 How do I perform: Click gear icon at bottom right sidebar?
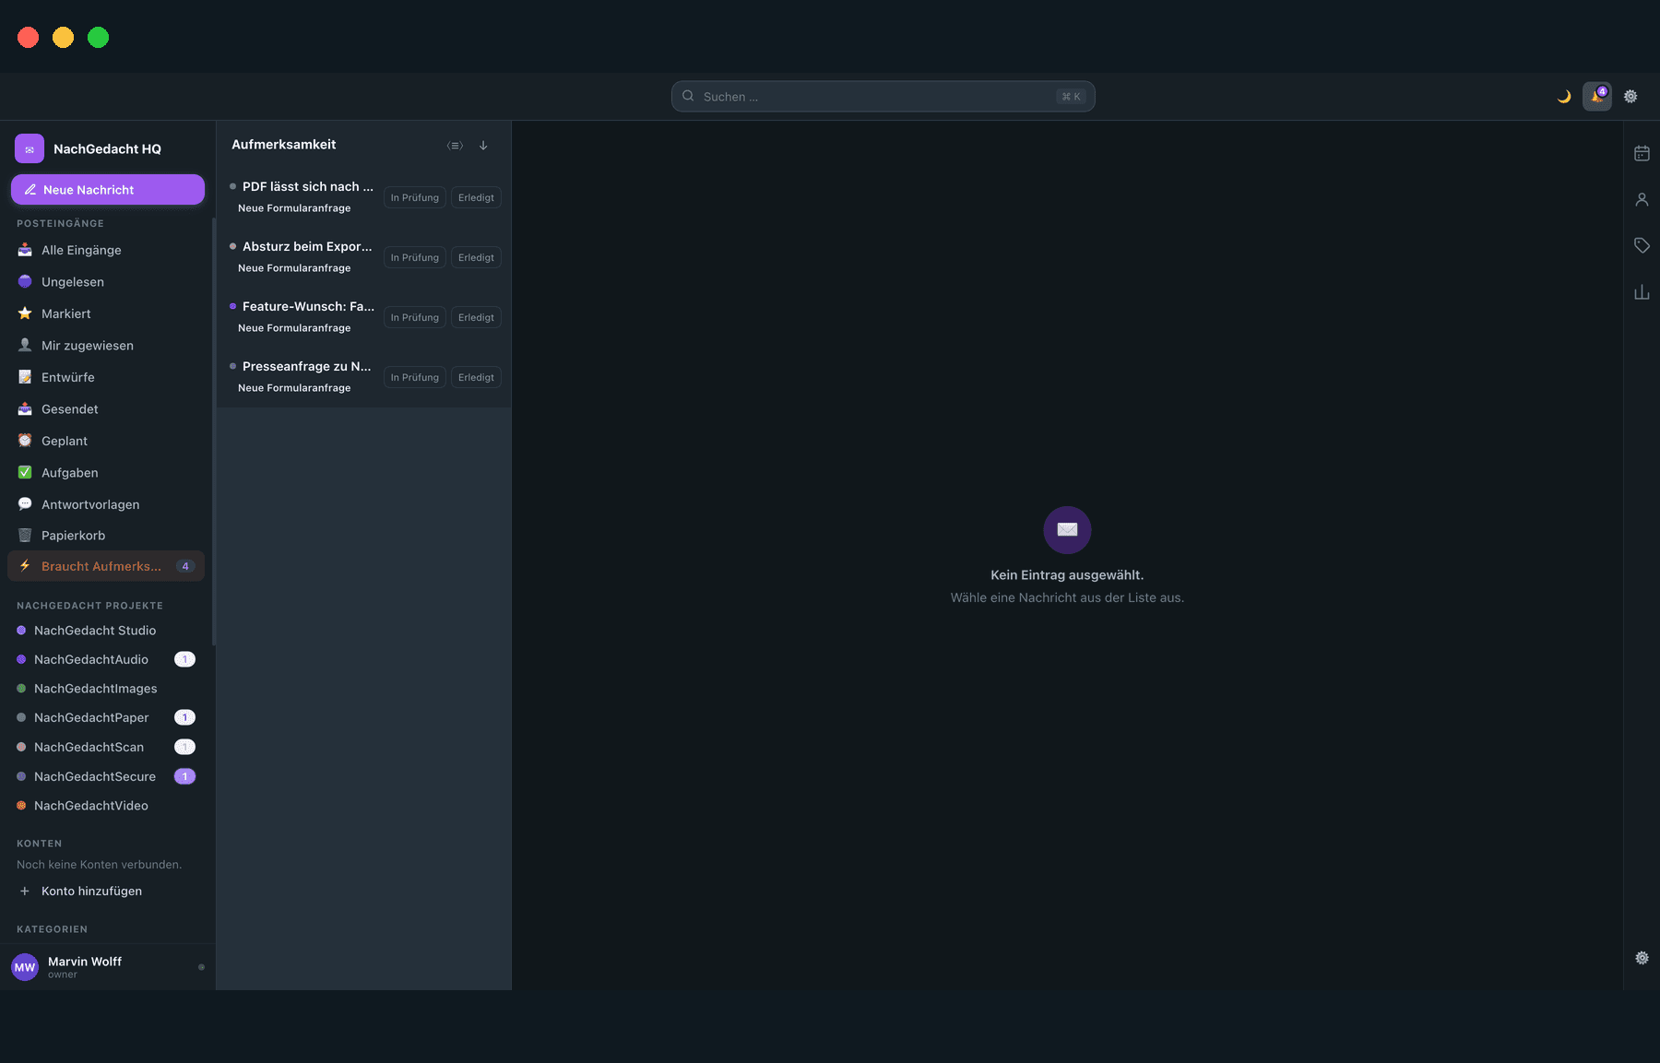(x=1642, y=958)
